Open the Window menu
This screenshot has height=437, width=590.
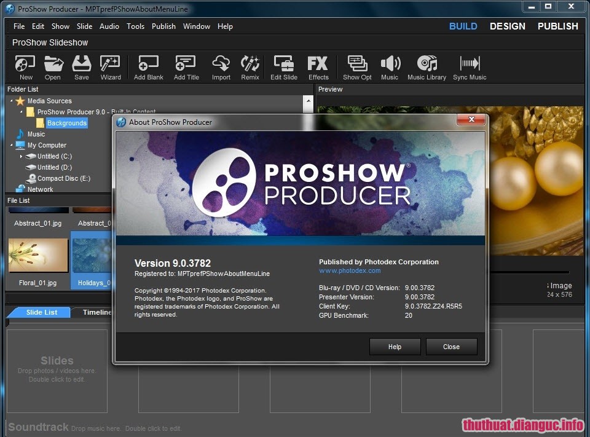[197, 26]
